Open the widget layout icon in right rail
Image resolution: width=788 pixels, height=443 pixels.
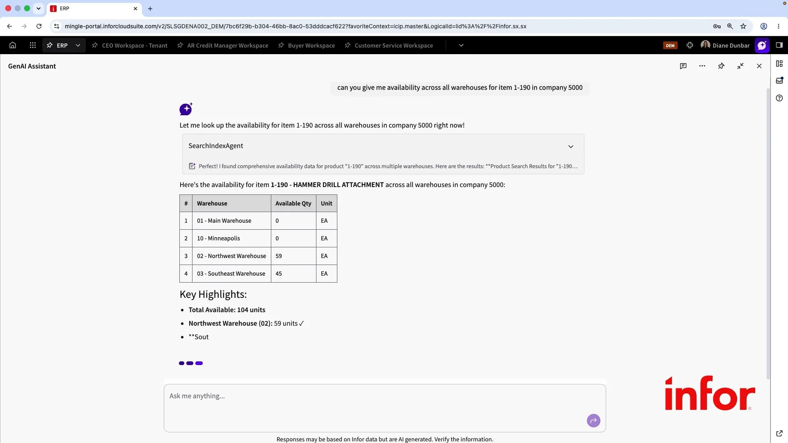pyautogui.click(x=779, y=64)
